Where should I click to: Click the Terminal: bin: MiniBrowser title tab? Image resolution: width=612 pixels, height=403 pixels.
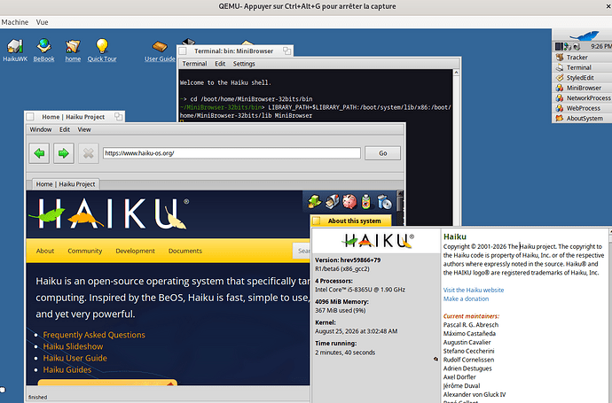click(x=234, y=51)
